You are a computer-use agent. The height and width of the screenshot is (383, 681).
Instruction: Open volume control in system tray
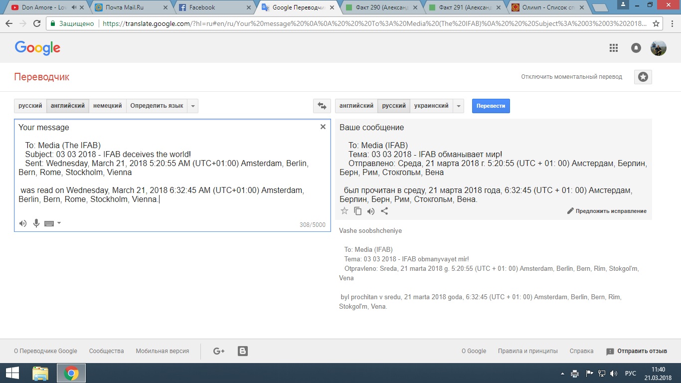[x=614, y=373]
